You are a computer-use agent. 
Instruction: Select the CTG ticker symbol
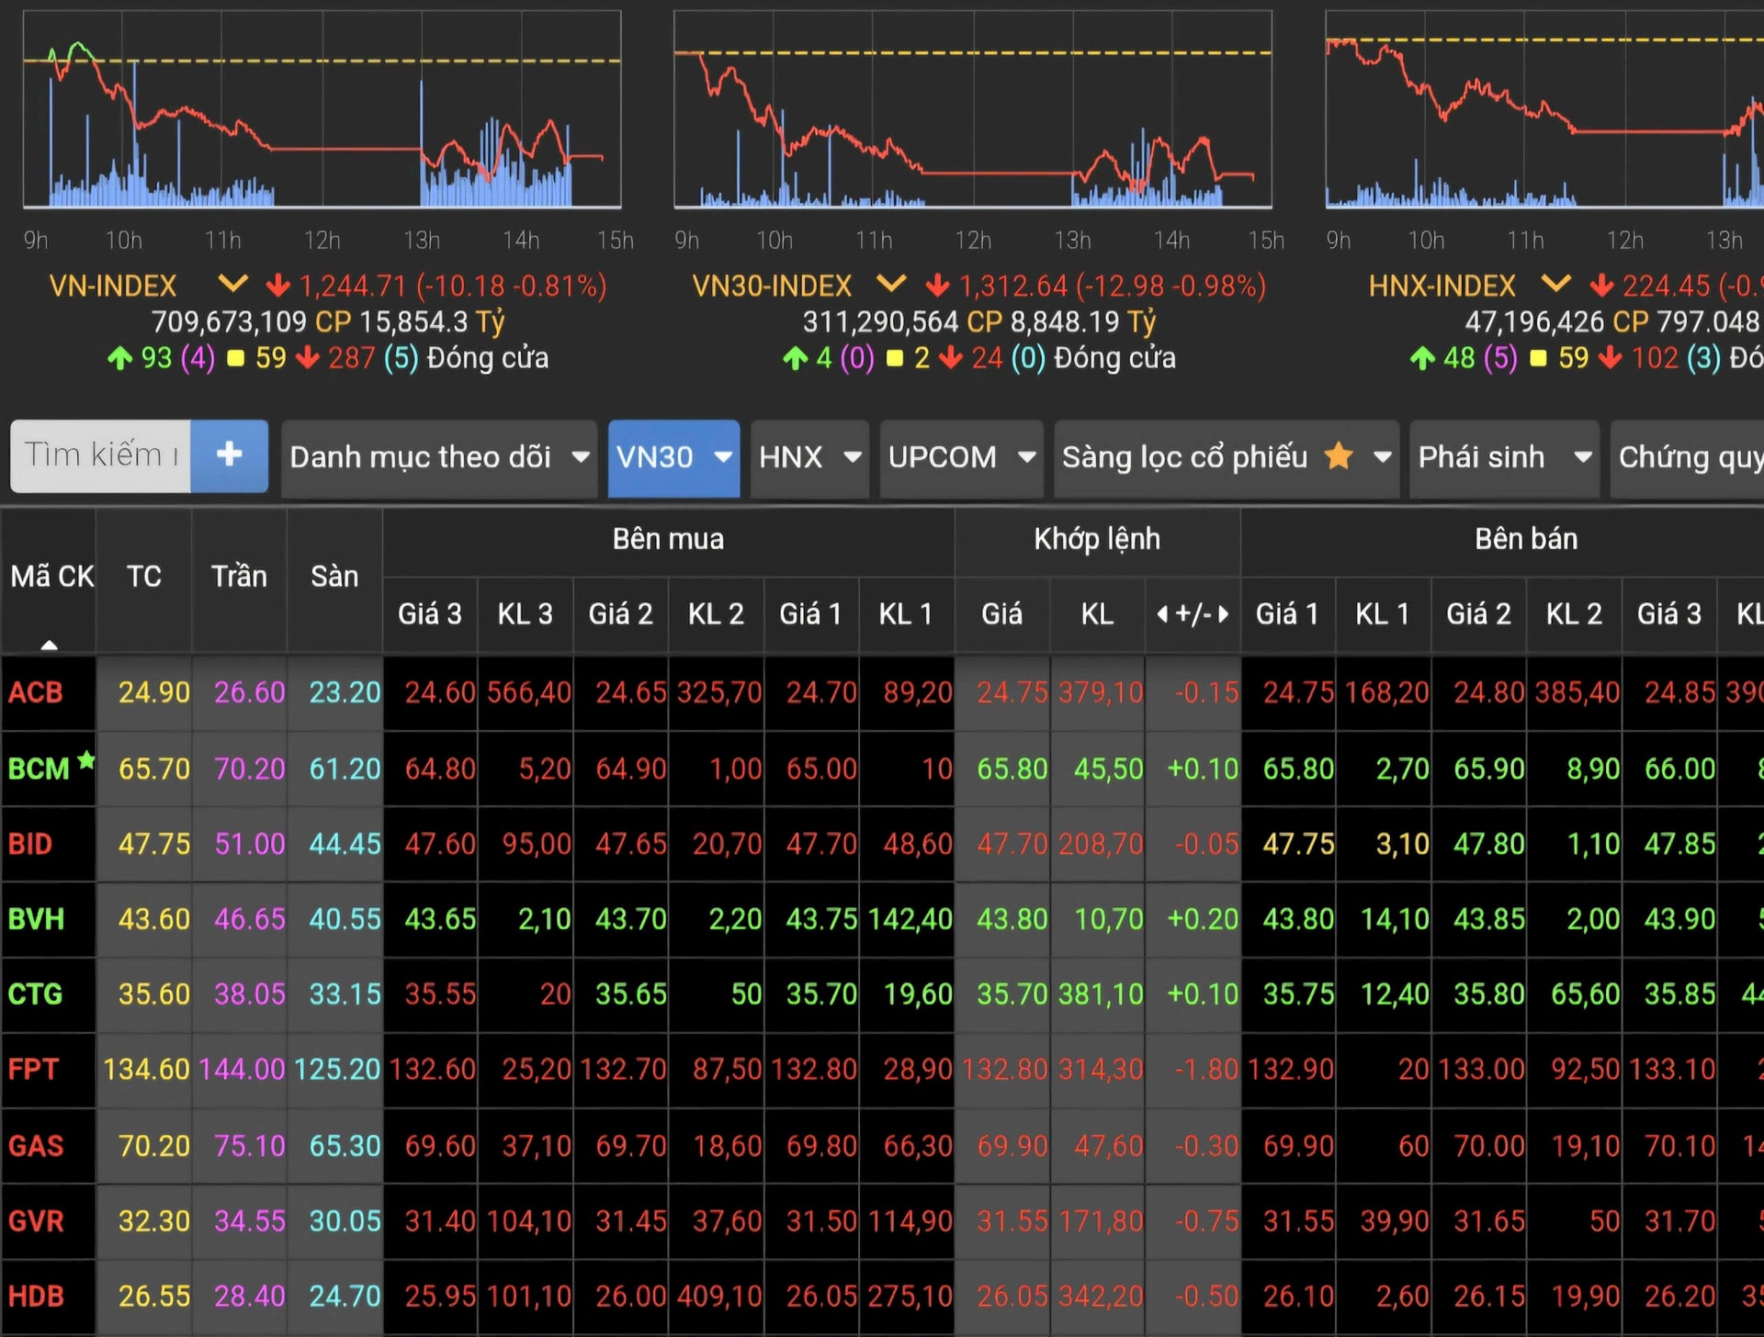tap(35, 994)
